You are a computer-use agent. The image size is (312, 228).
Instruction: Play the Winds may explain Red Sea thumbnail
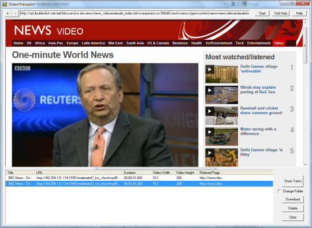pos(221,95)
